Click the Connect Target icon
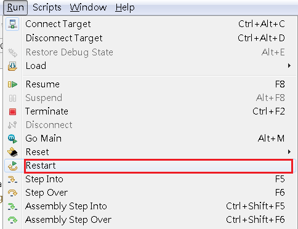 [x=12, y=24]
